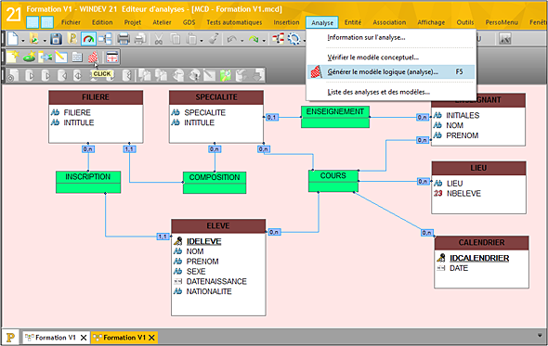Click the P project icon in the tab bar
The width and height of the screenshot is (548, 346).
coord(10,338)
